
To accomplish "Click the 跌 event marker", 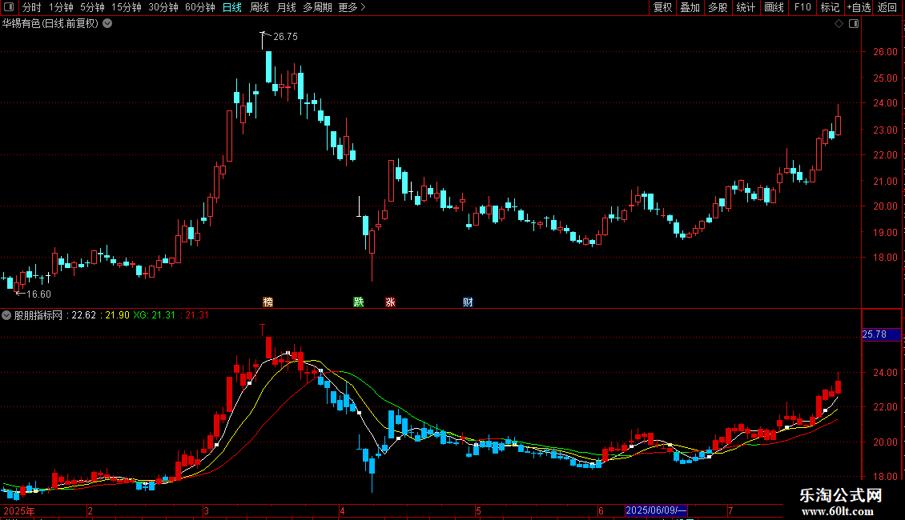I will coord(359,302).
